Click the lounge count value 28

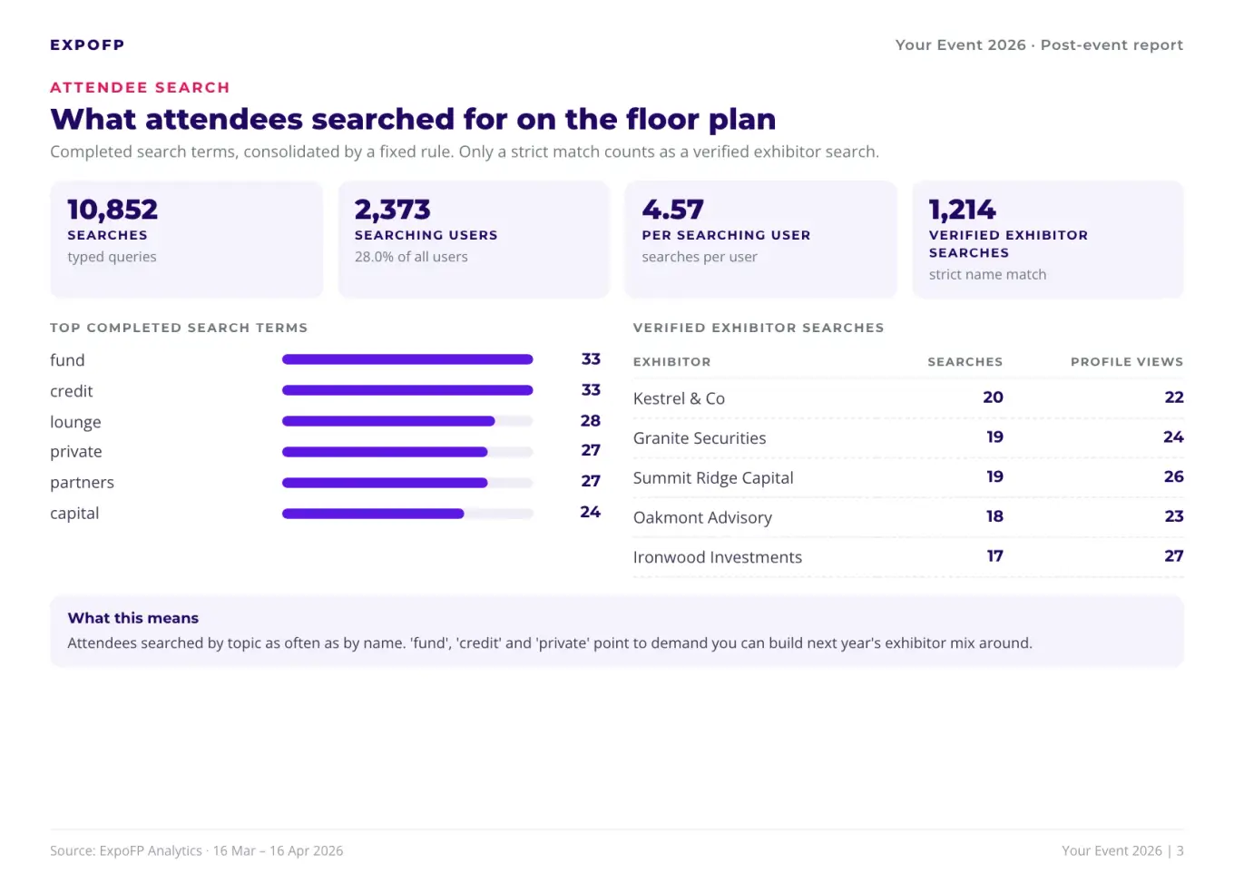(x=591, y=420)
